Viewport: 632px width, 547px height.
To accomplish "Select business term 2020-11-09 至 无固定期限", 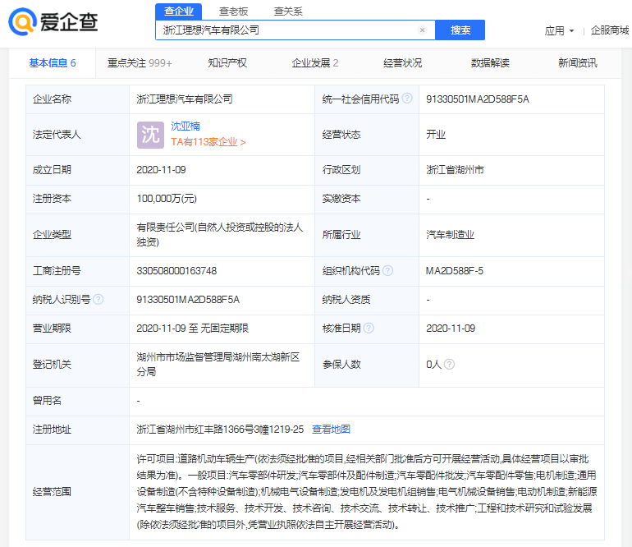I will (x=193, y=328).
